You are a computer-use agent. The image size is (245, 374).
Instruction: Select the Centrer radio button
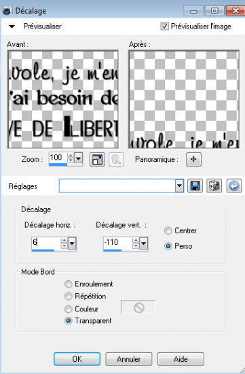168,231
